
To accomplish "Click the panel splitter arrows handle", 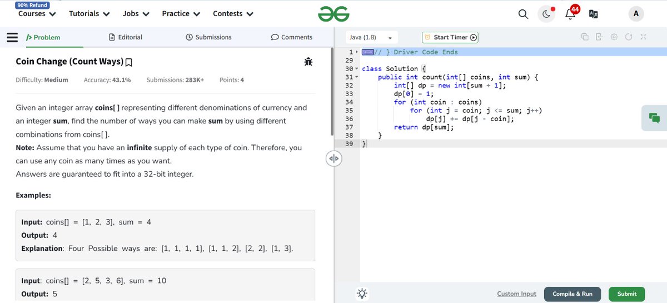I will point(333,158).
